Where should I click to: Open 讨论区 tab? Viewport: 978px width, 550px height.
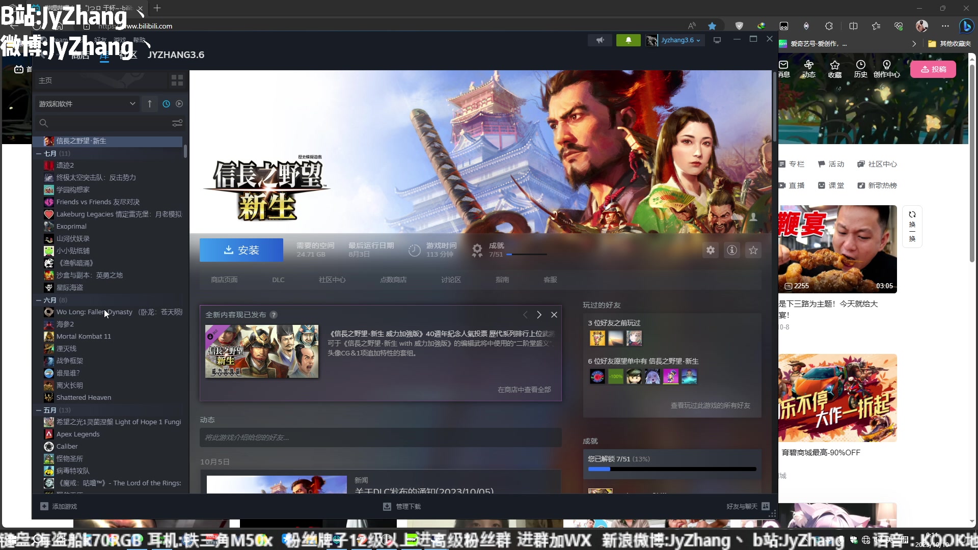[451, 280]
